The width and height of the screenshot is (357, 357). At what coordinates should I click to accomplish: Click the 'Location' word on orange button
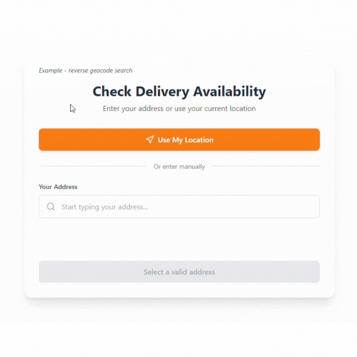[x=199, y=140]
